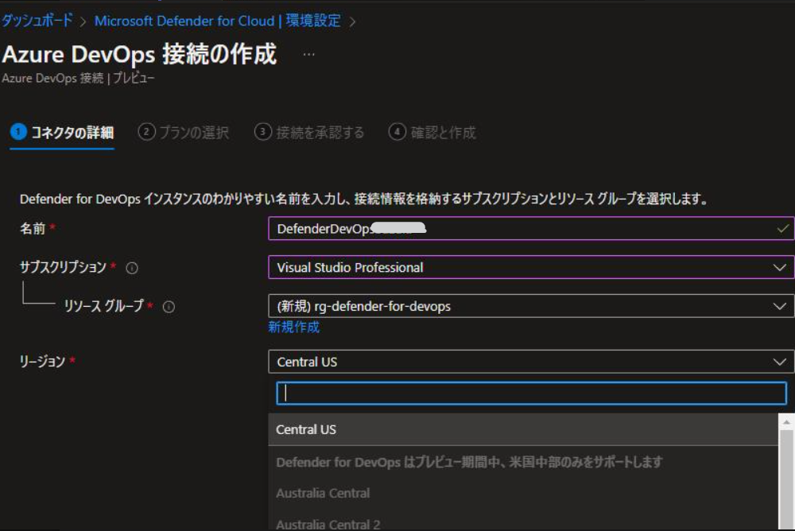Switch to the プランの選択 step tab

click(184, 133)
